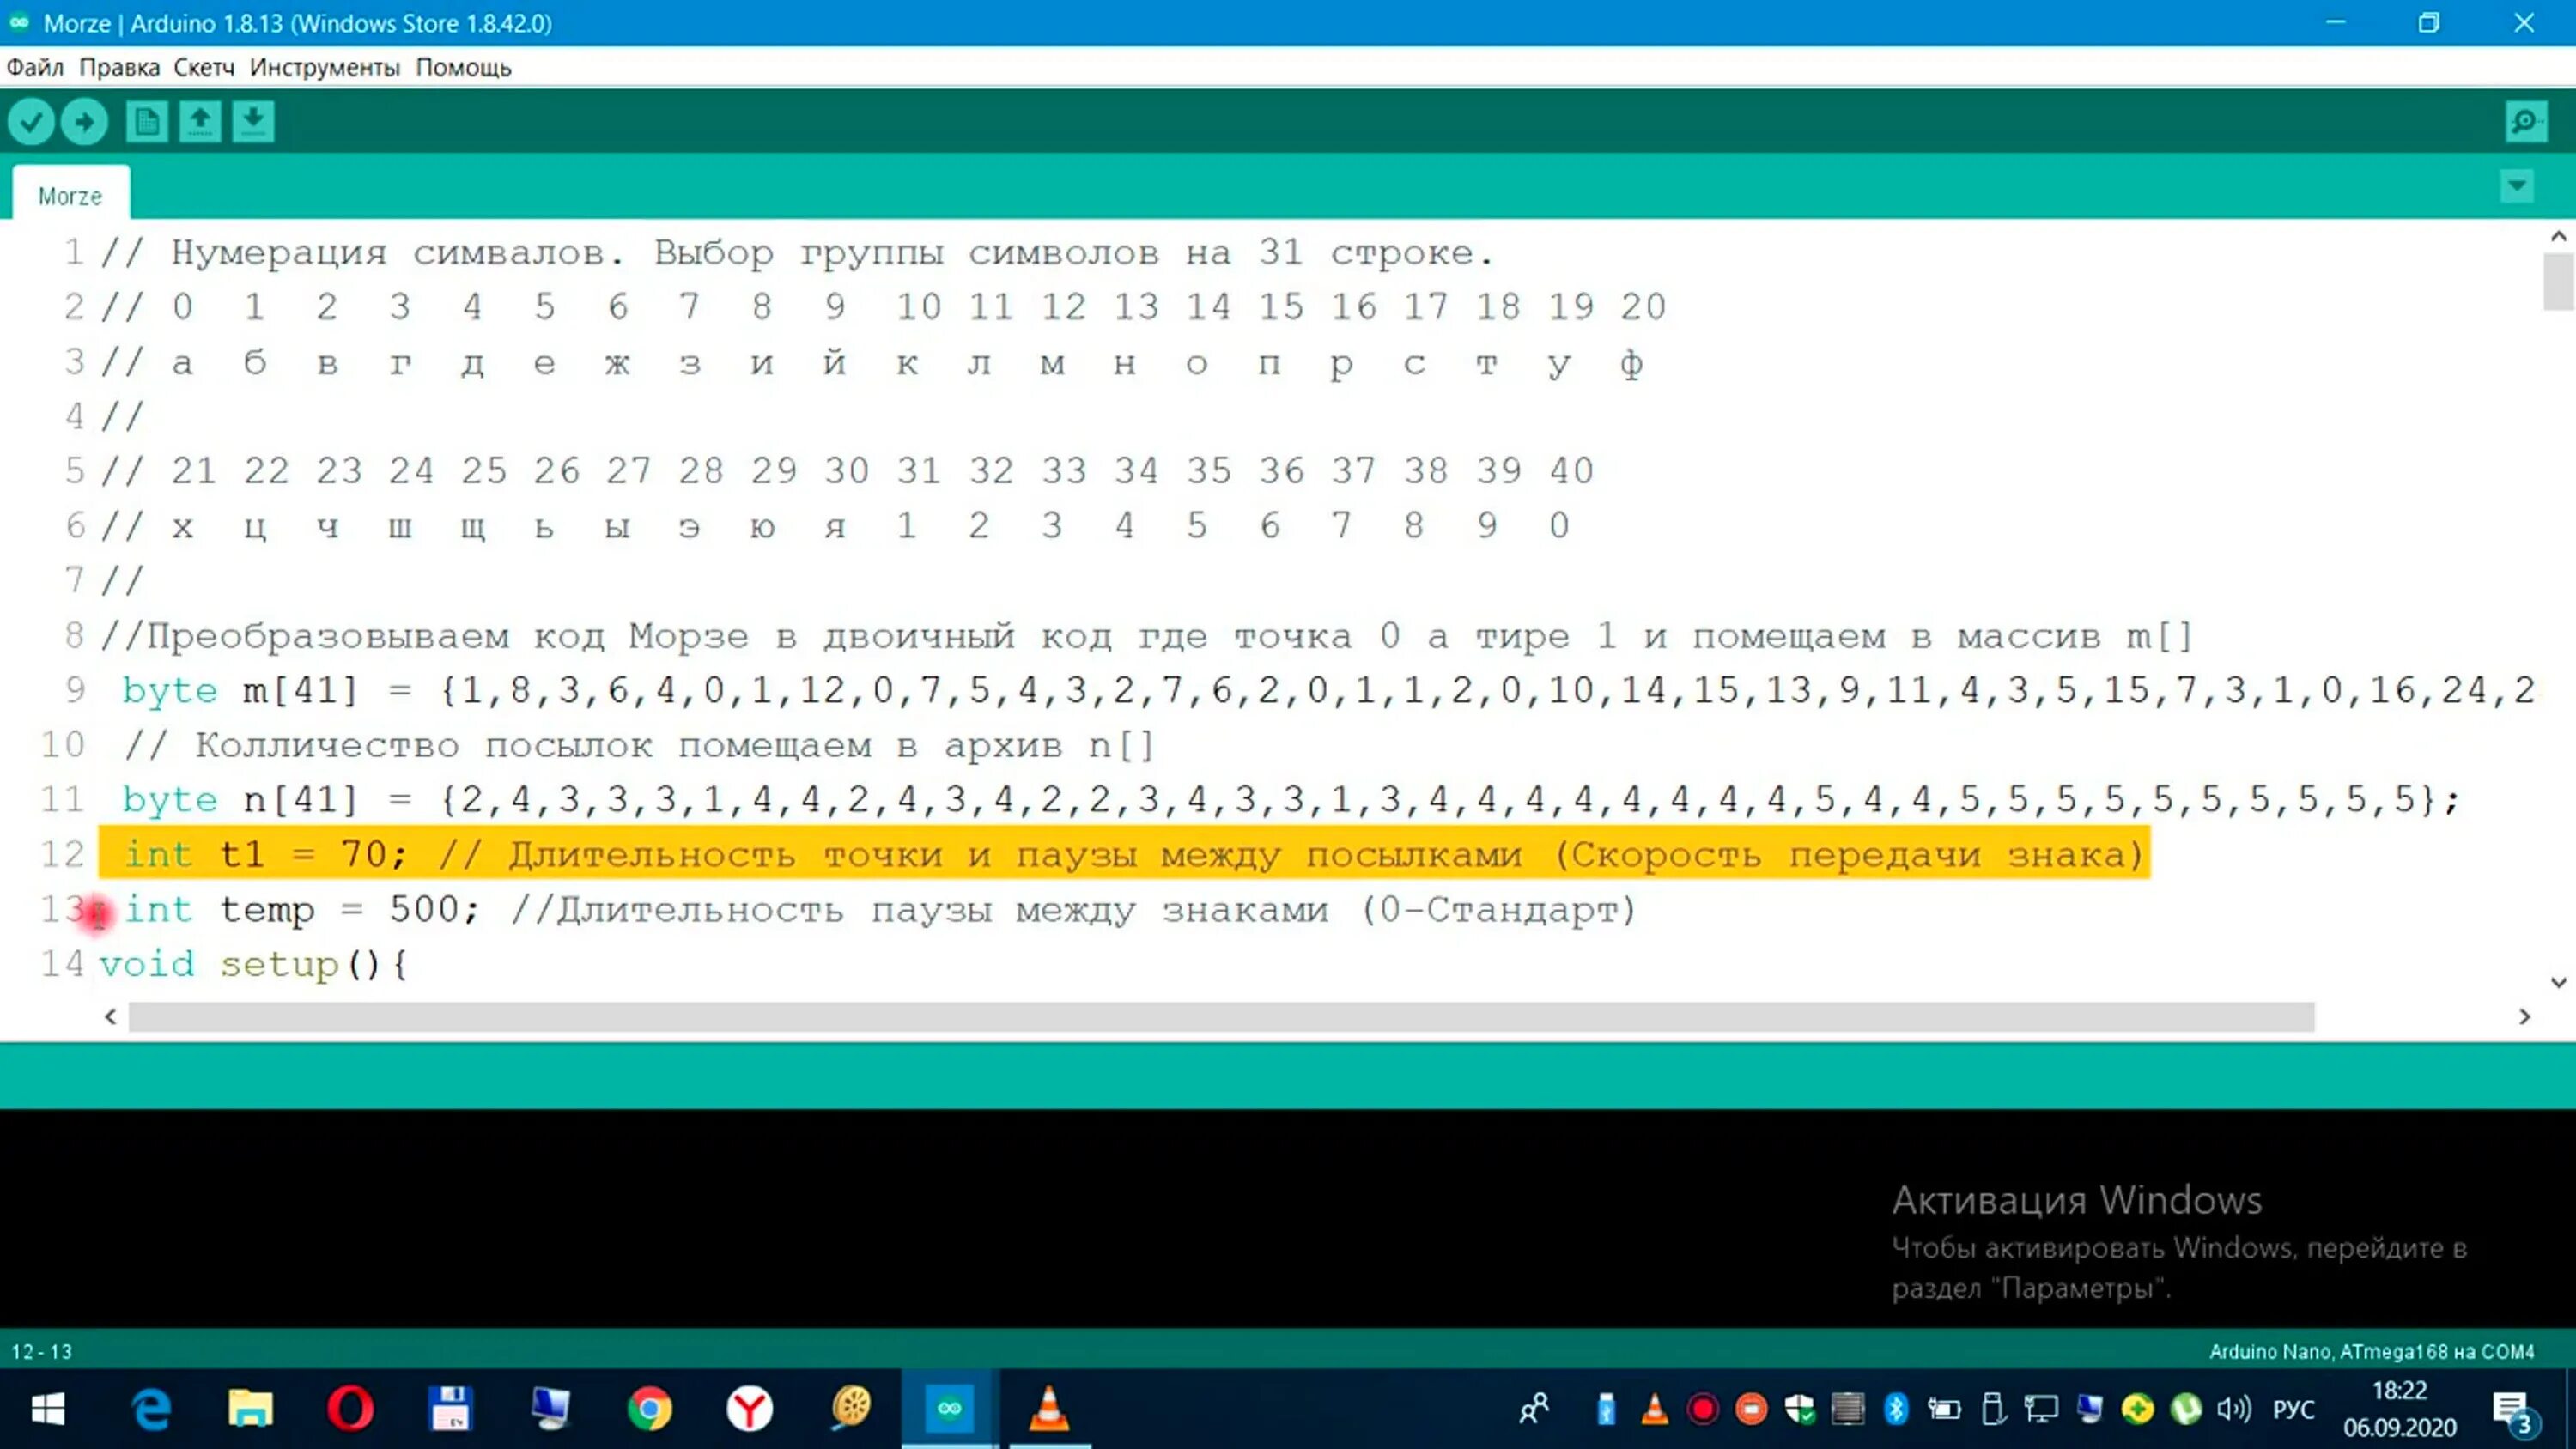This screenshot has height=1449, width=2576.
Task: Click the Save sketch icon
Action: point(253,120)
